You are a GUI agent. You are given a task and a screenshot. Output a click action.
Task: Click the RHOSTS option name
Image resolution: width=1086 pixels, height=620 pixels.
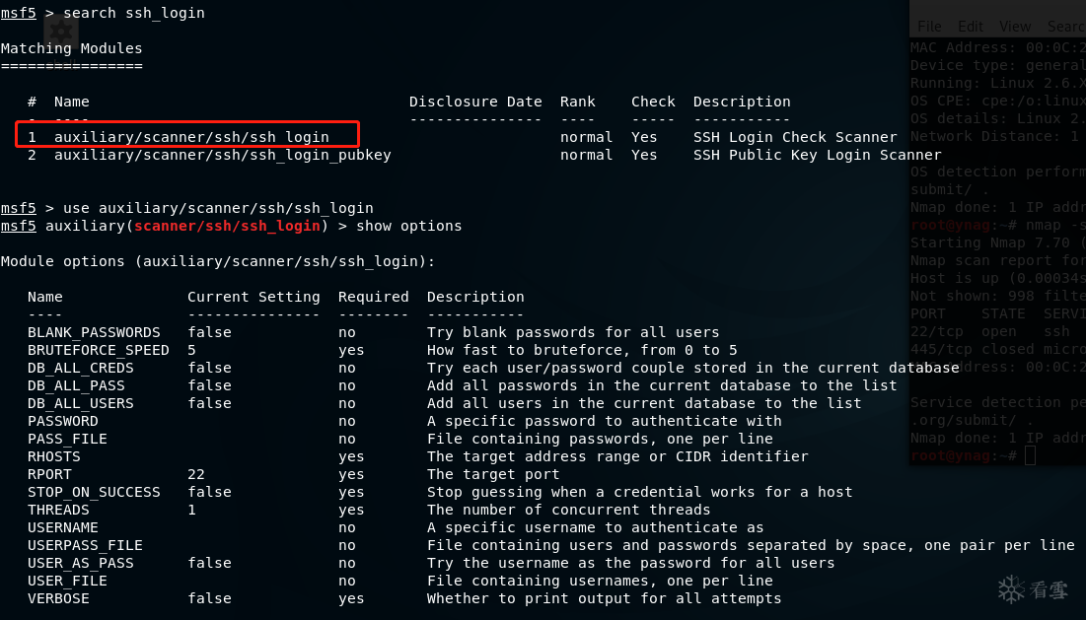click(x=54, y=456)
